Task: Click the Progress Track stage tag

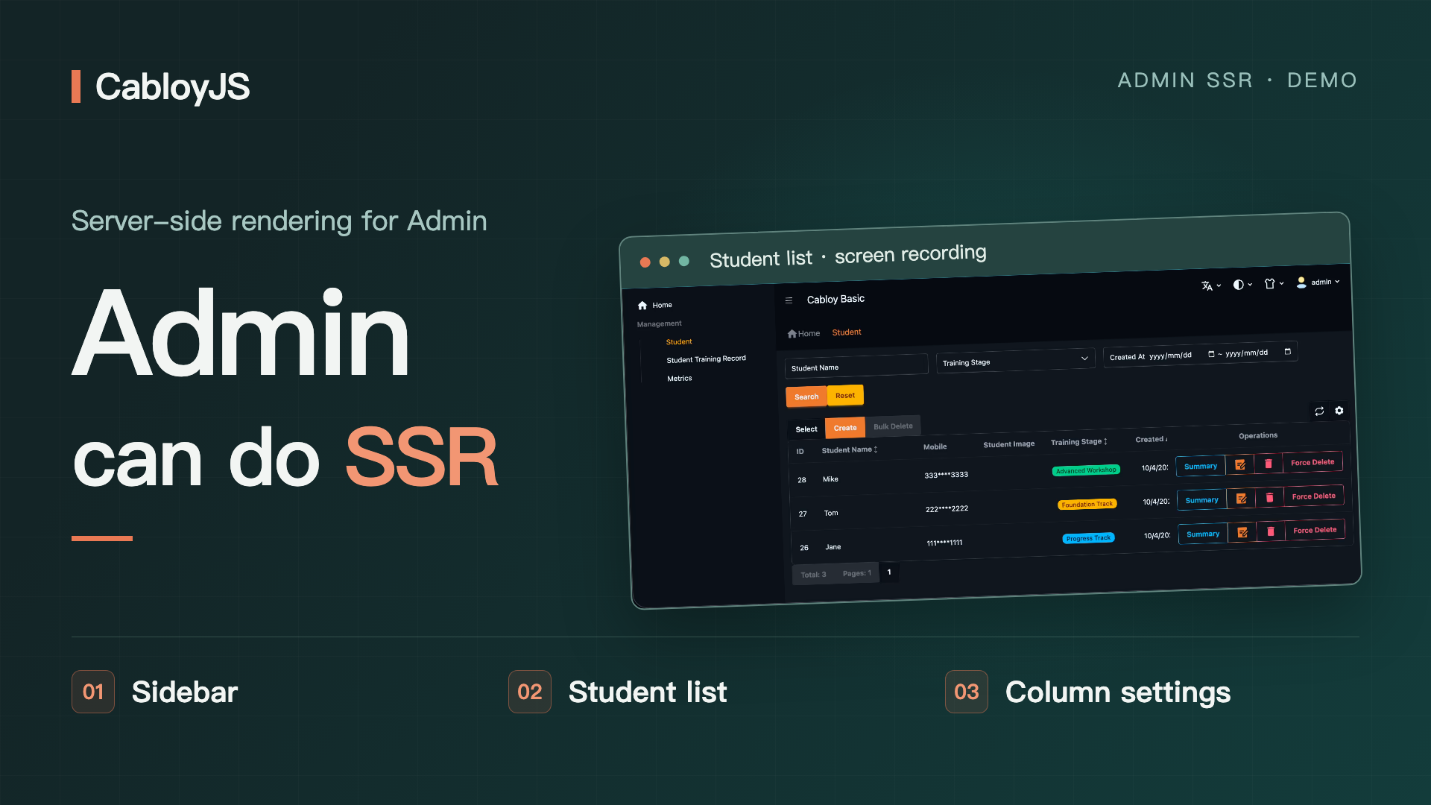Action: tap(1088, 538)
